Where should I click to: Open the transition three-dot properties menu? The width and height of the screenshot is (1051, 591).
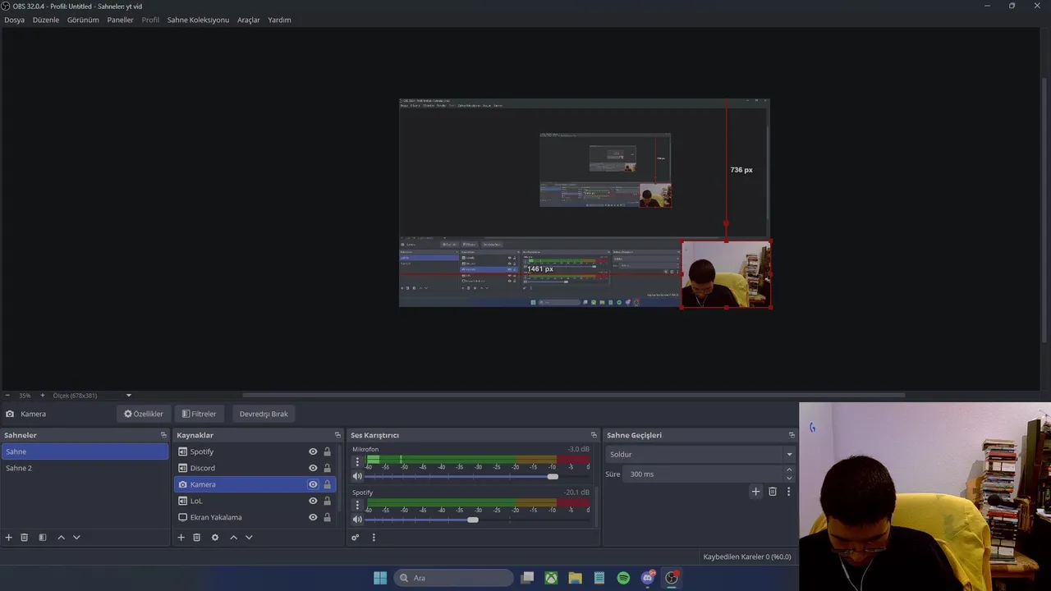pyautogui.click(x=789, y=492)
